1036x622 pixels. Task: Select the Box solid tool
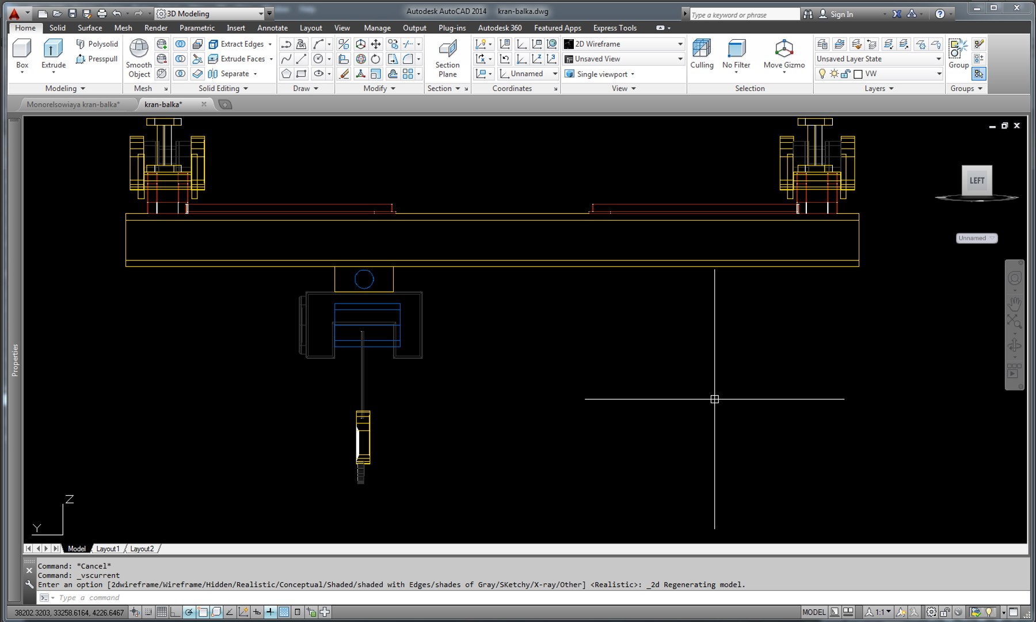click(x=22, y=55)
